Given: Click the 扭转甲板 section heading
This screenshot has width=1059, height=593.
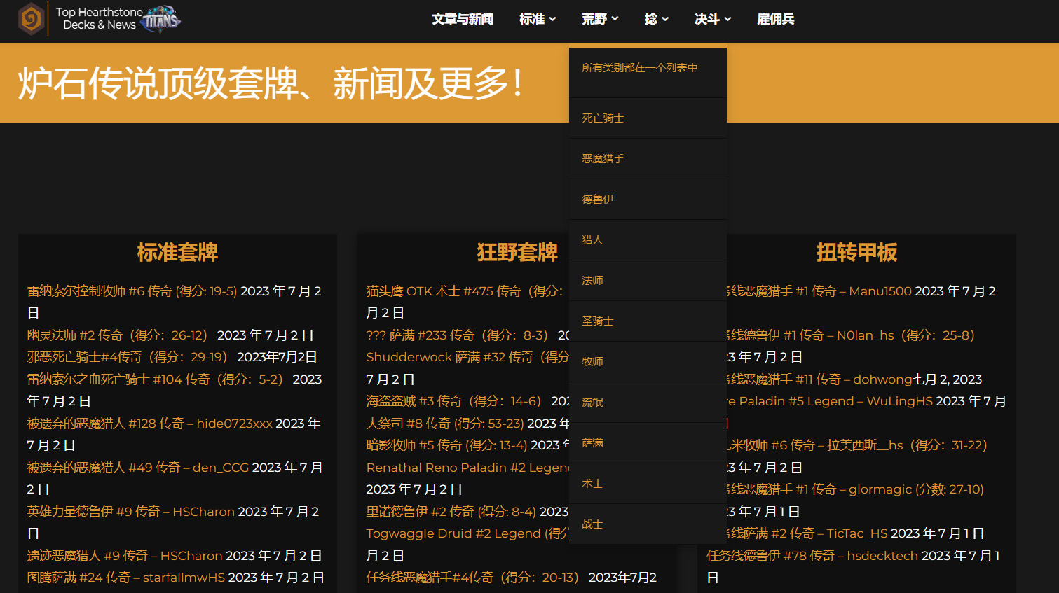Looking at the screenshot, I should tap(856, 252).
